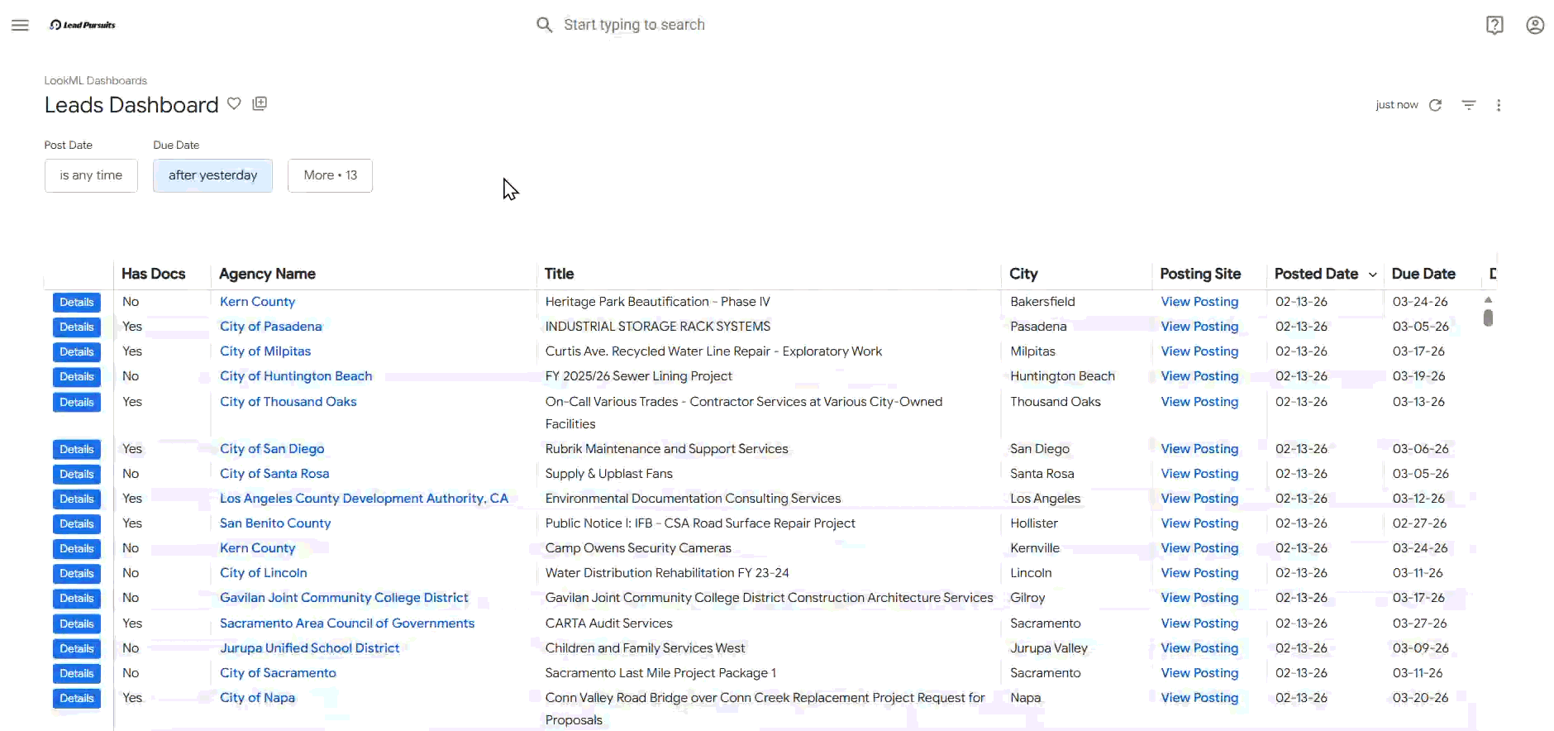This screenshot has width=1554, height=731.
Task: Open Gavilan Joint Community College District link
Action: [344, 598]
